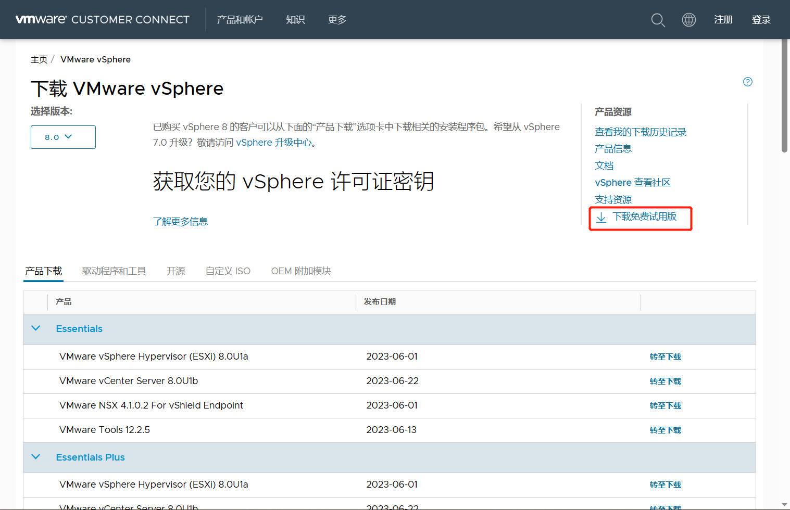Switch to 自定义 ISO tab
Screen dimensions: 790x510
(x=228, y=271)
